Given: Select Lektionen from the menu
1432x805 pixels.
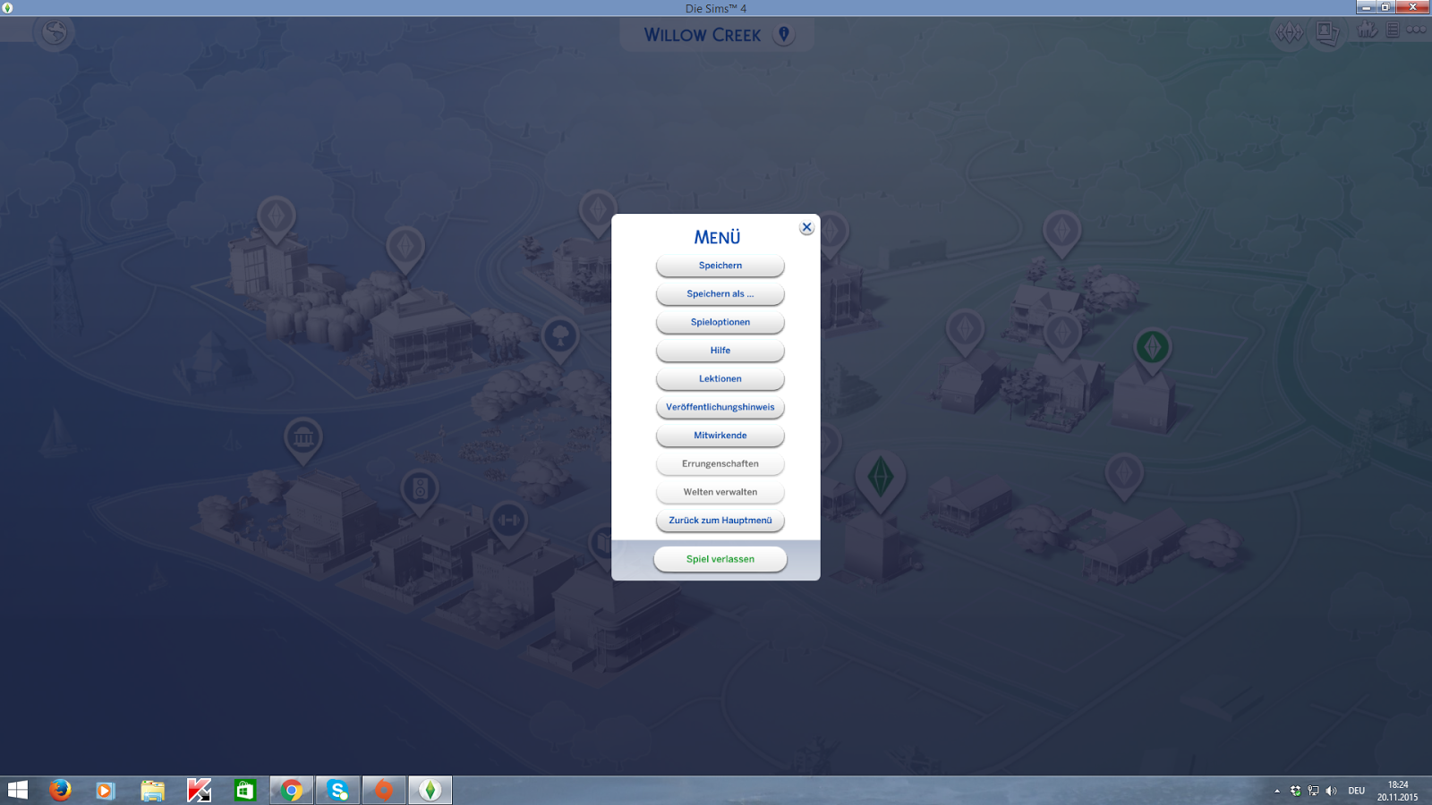Looking at the screenshot, I should click(720, 379).
